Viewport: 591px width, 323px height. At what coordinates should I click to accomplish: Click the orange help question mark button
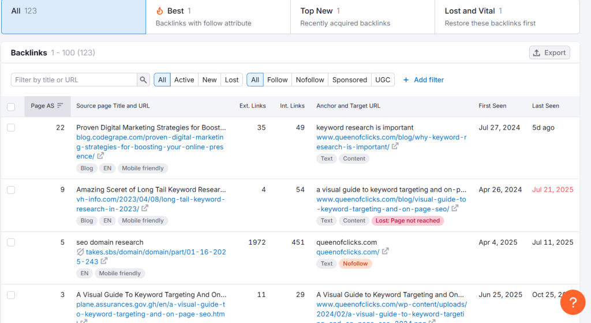pyautogui.click(x=573, y=302)
